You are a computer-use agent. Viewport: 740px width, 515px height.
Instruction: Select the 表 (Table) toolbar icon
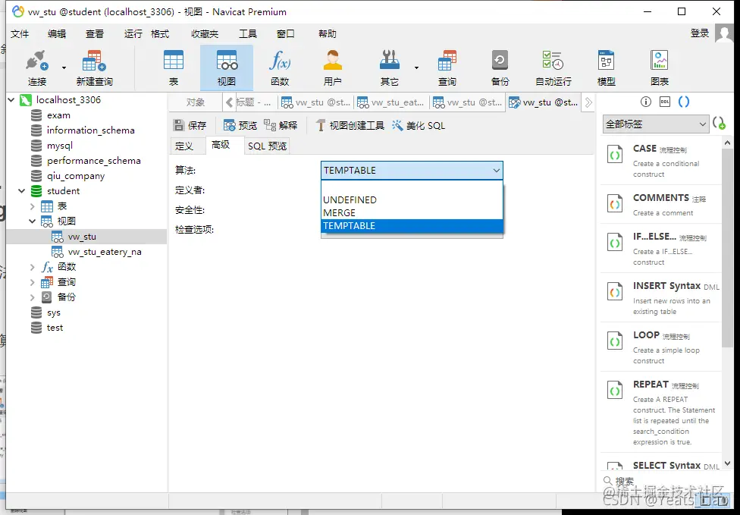click(174, 68)
